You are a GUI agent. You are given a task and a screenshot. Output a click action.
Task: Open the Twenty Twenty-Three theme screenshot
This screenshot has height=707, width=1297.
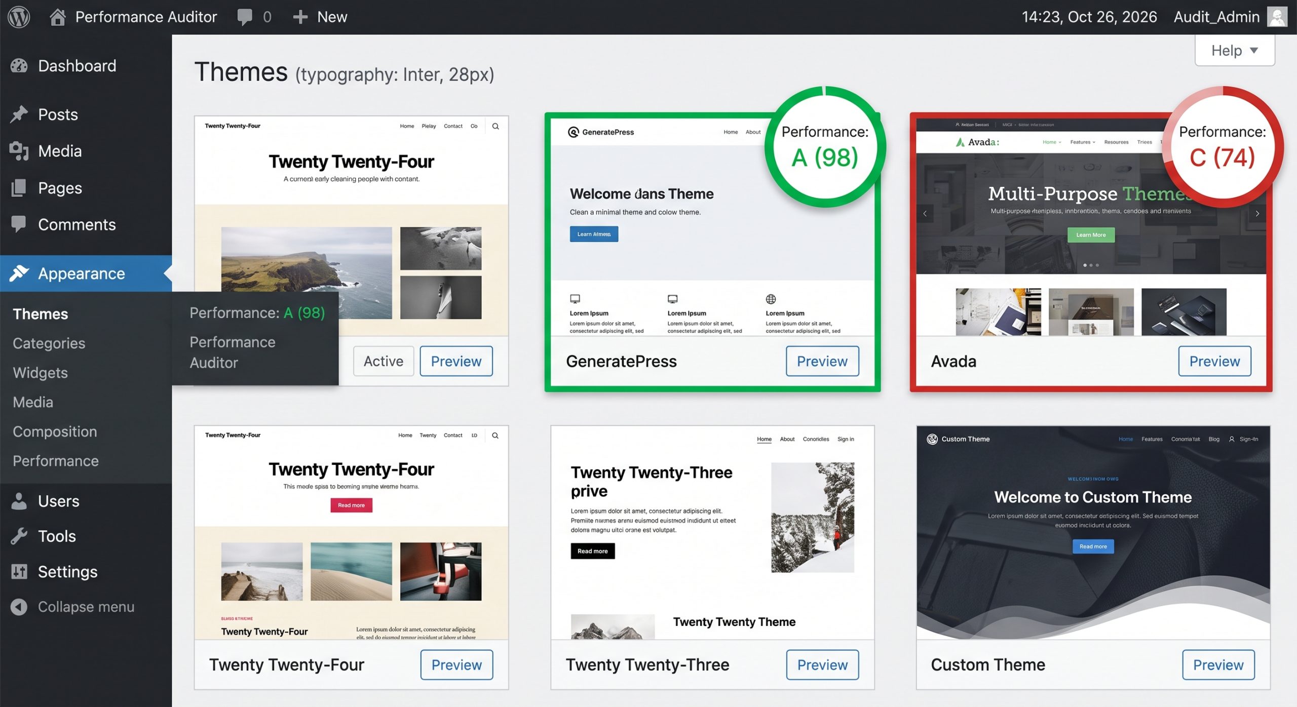pos(712,532)
